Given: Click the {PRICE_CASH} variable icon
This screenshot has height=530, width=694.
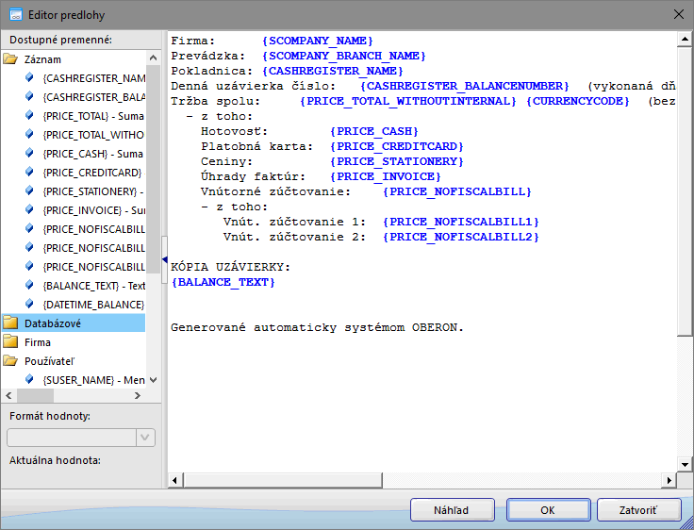Looking at the screenshot, I should [30, 154].
